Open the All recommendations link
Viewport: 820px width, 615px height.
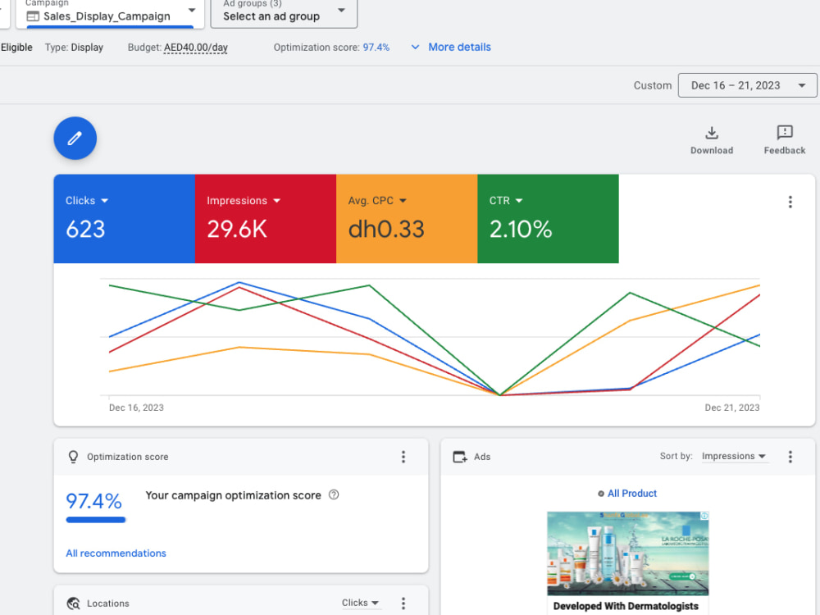point(116,553)
